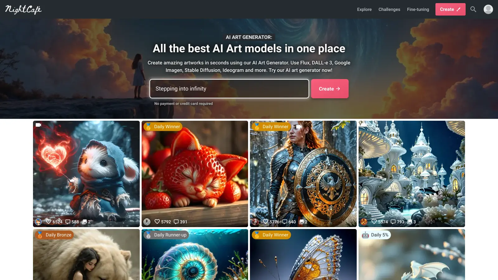Open the search magnifier icon in header
498x280 pixels.
point(473,9)
